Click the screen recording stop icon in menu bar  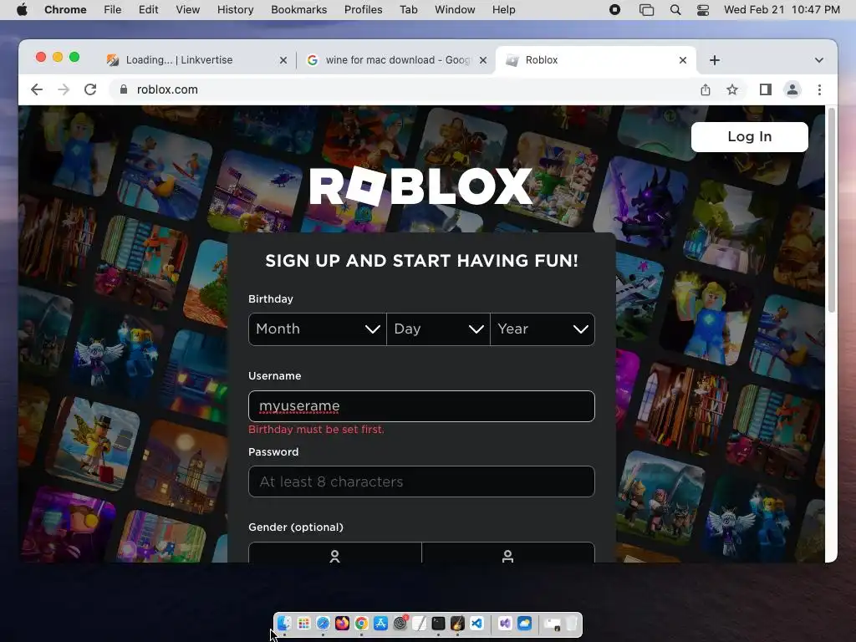614,10
